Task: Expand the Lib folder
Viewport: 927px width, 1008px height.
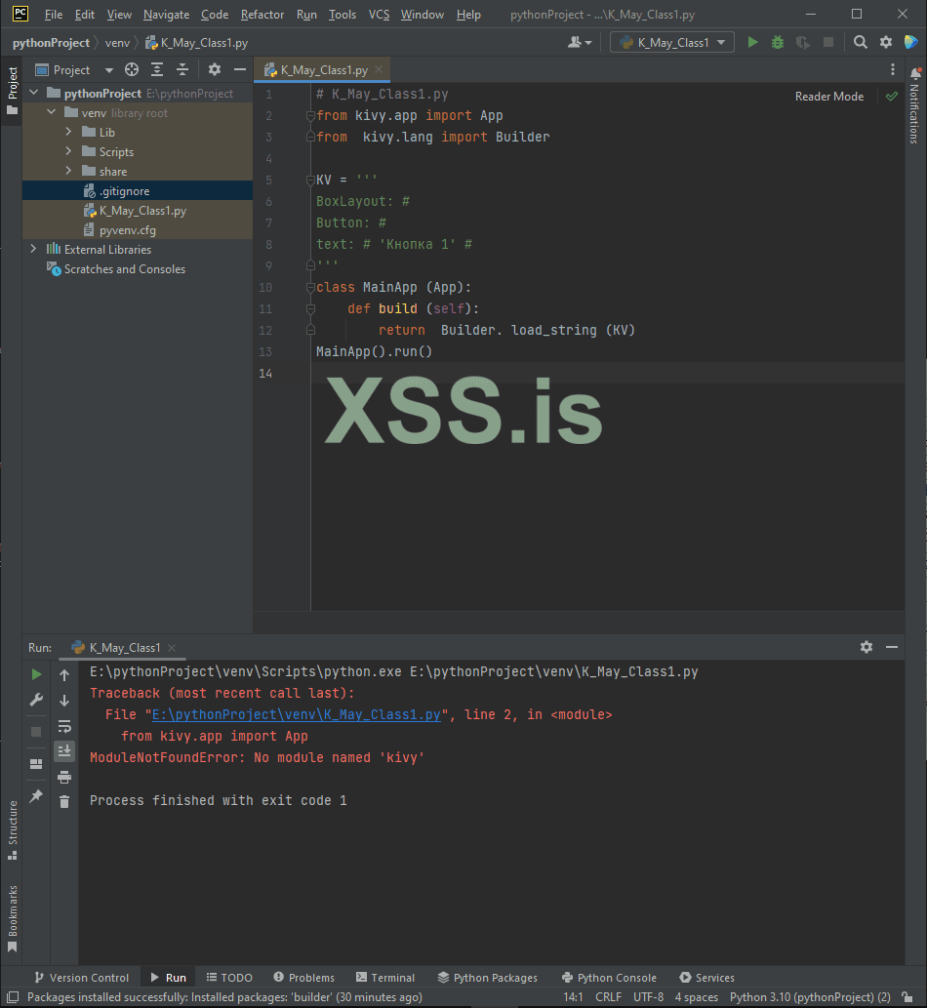Action: click(x=68, y=132)
